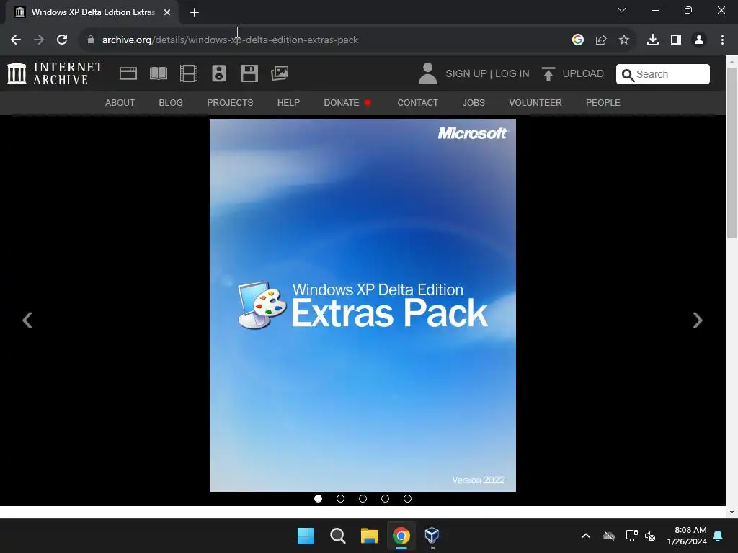
Task: Click the page vertical scrollbar thumb
Action: 732,153
